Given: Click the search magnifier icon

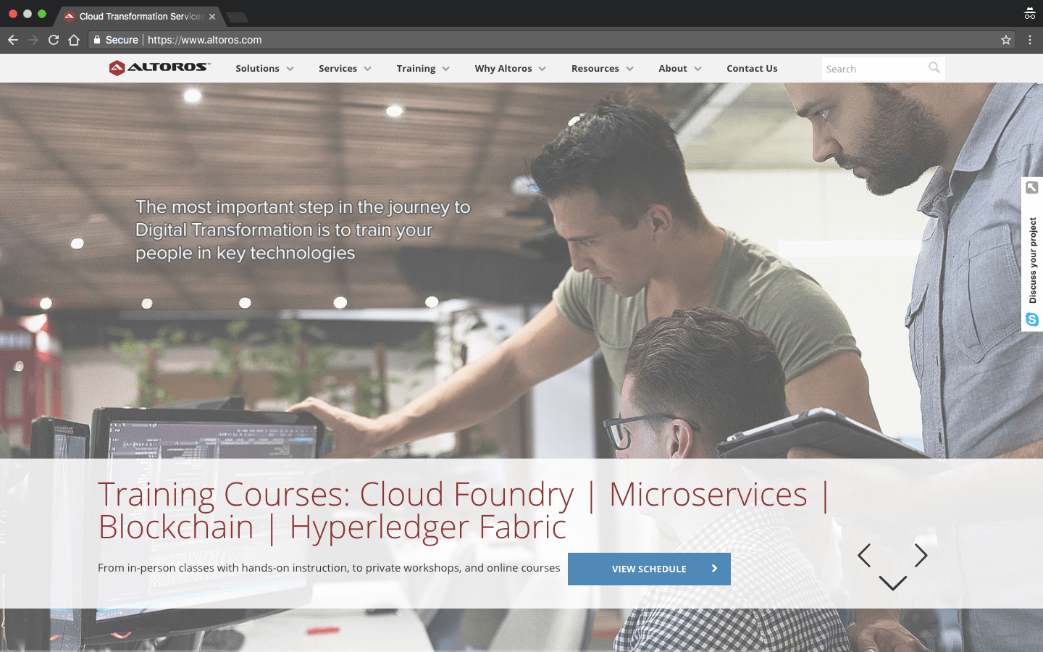Looking at the screenshot, I should [934, 68].
